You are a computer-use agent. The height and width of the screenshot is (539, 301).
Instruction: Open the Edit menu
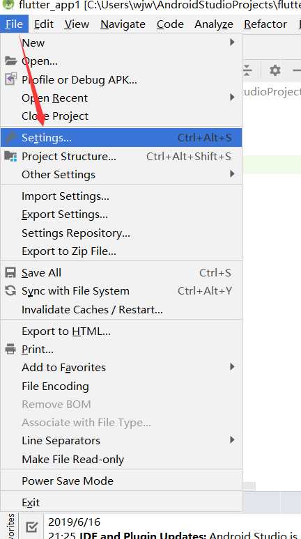point(44,24)
